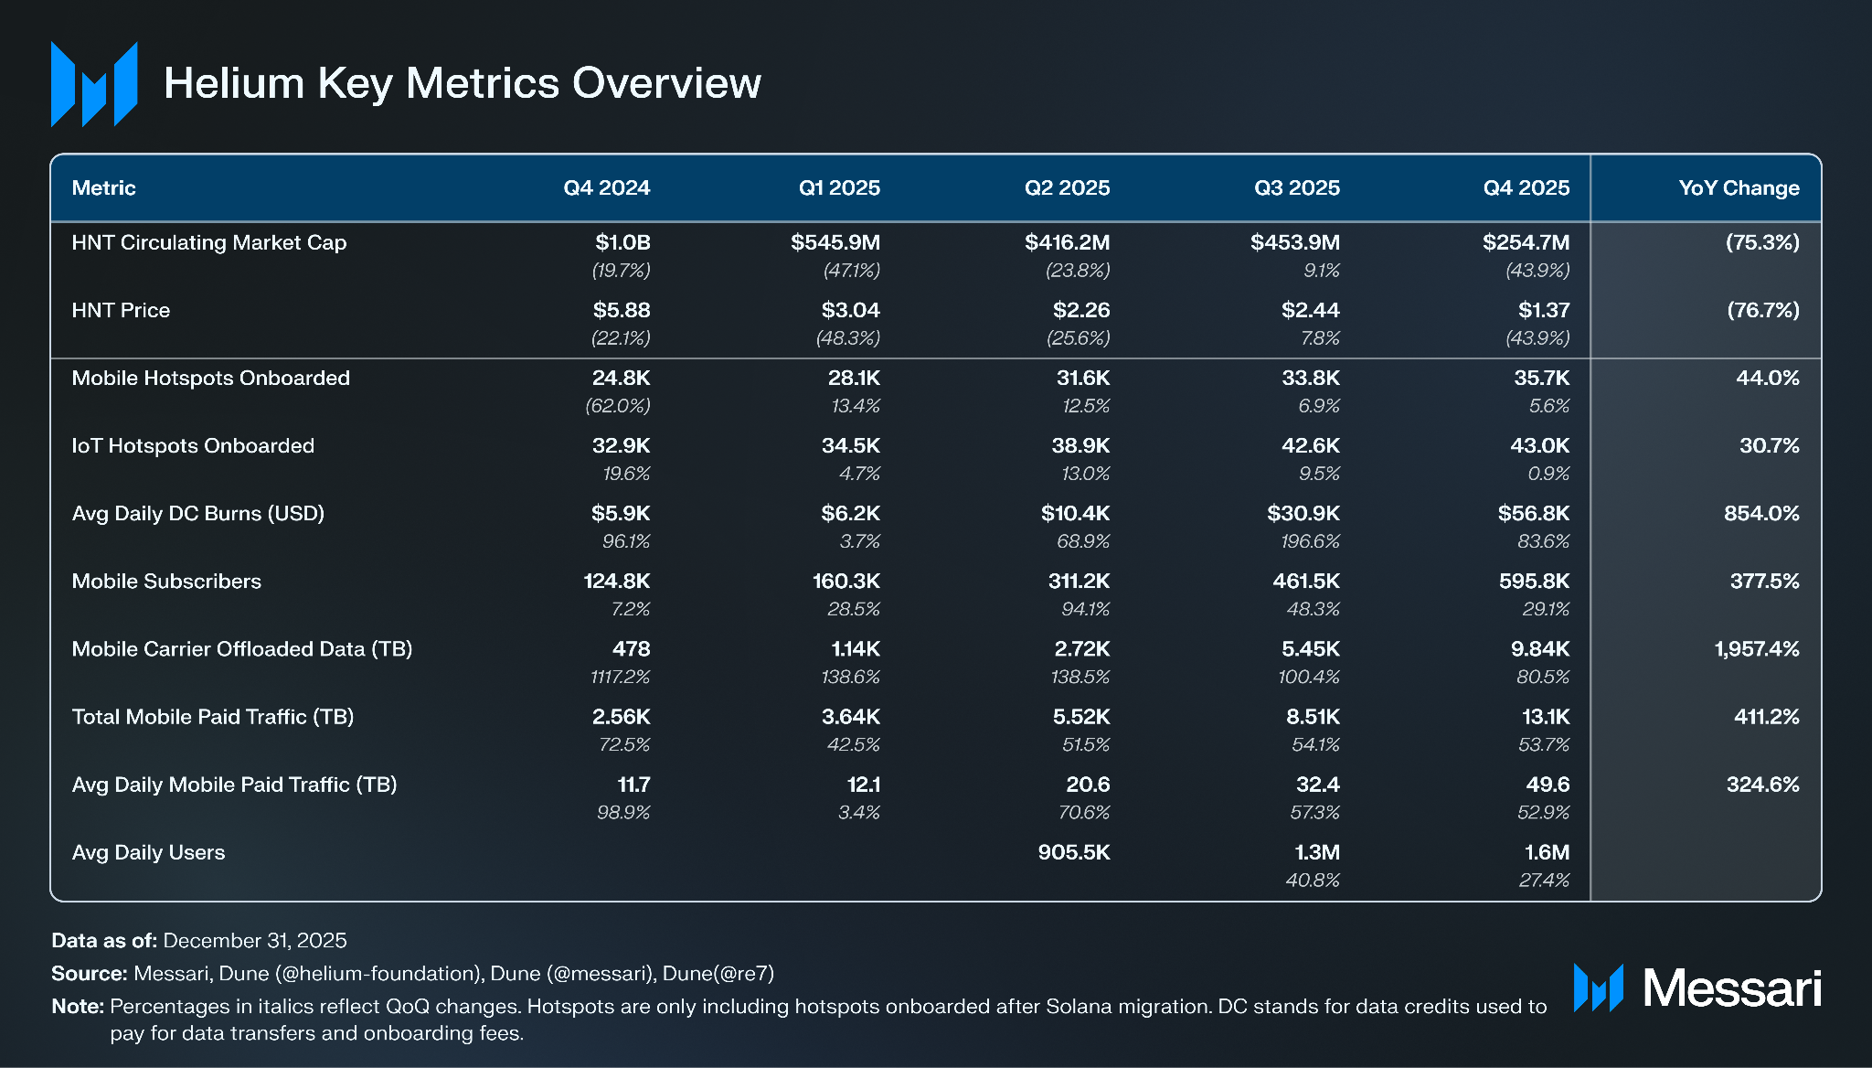Select the Metric column header
Viewport: 1872px width, 1068px height.
tap(103, 188)
